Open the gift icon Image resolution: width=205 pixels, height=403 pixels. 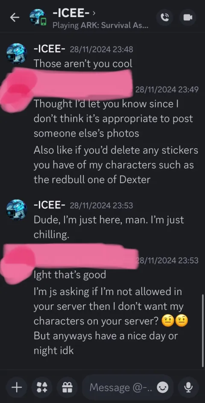[x=68, y=387]
